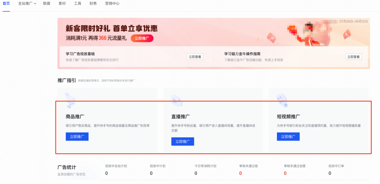
Task: Click 立即推广 under 短视频推广
Action: tap(288, 137)
